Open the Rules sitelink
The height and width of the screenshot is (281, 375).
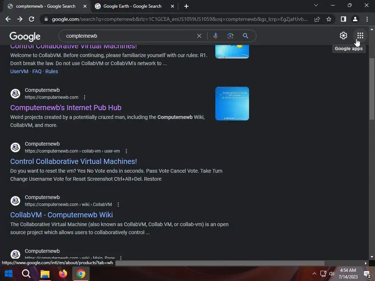tap(52, 71)
